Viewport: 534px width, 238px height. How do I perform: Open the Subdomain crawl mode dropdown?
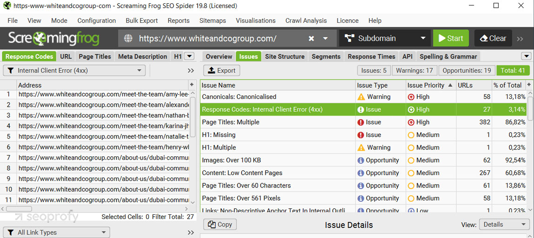pos(385,39)
